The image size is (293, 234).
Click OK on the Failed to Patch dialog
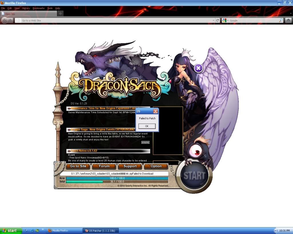coord(147,126)
